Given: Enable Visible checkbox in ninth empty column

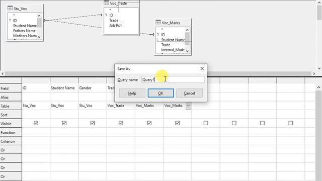Looking at the screenshot, I should pos(263,123).
